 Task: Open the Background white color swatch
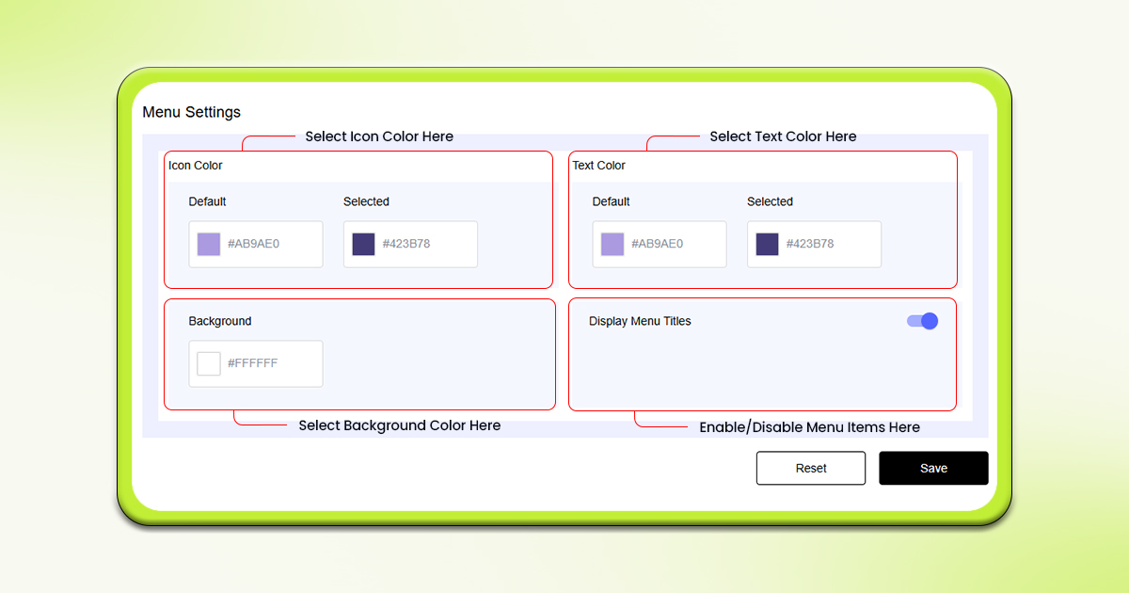click(207, 363)
